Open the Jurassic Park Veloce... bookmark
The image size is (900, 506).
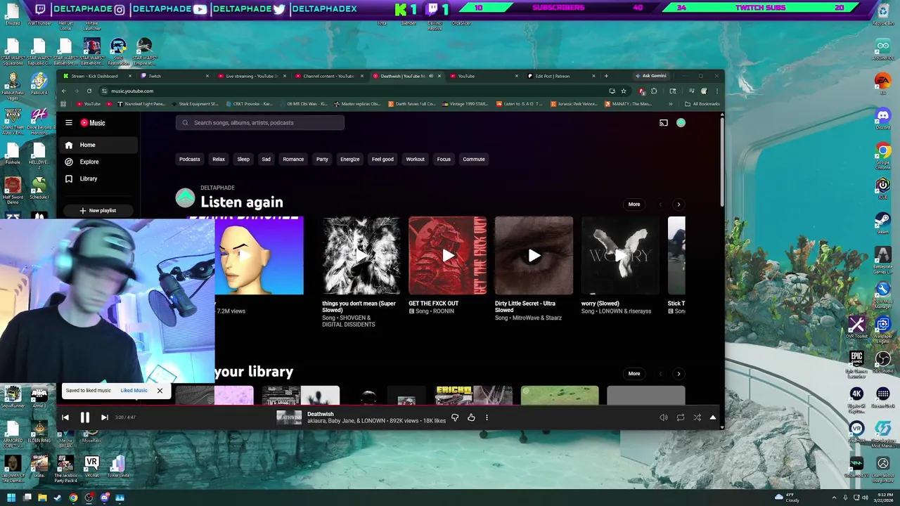(x=576, y=104)
